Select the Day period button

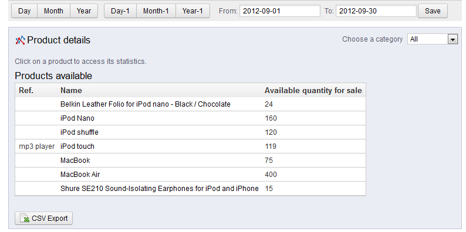point(25,11)
